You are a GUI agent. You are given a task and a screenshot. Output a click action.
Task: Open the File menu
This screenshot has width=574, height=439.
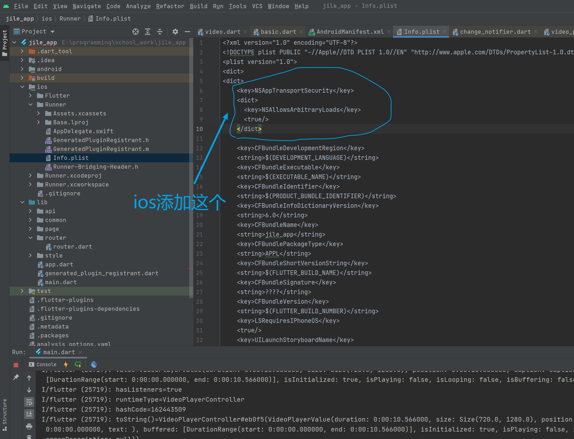coord(21,6)
